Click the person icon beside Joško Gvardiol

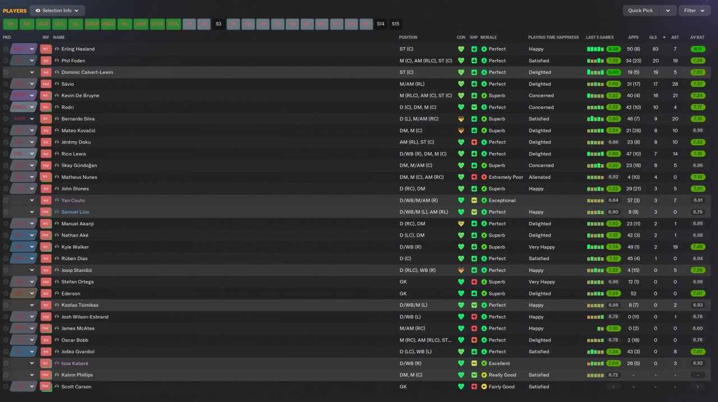click(57, 352)
